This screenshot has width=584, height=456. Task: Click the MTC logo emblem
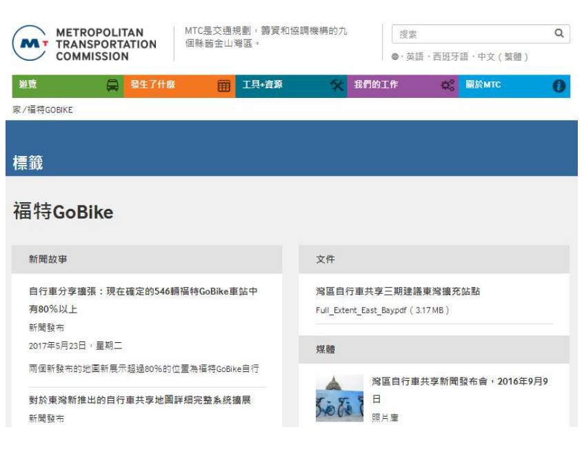[30, 43]
